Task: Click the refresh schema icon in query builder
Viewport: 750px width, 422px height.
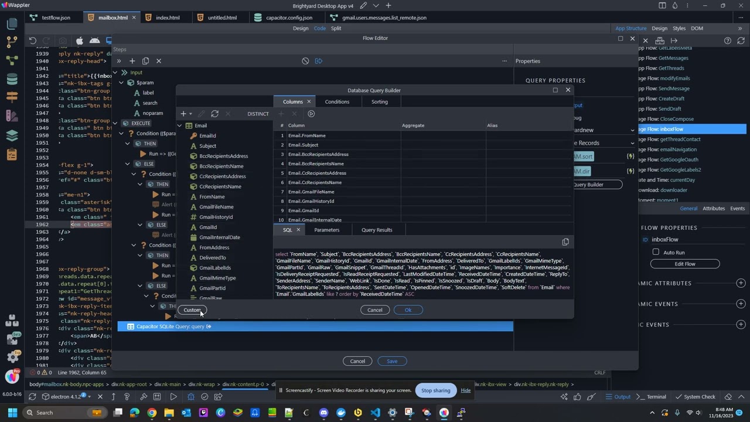Action: click(214, 114)
